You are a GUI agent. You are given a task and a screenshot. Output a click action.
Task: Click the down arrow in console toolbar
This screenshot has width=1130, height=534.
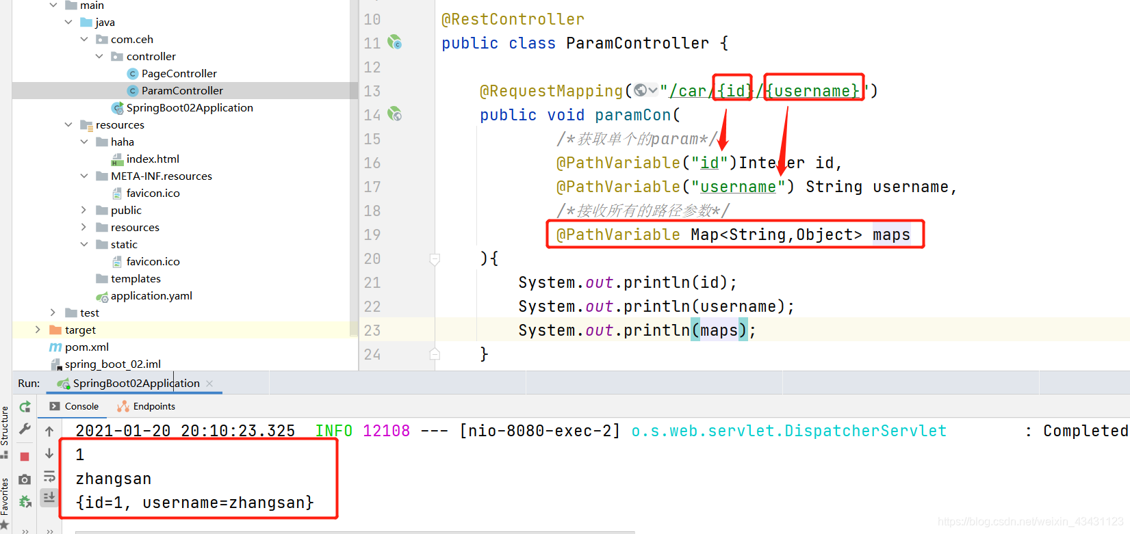(49, 453)
